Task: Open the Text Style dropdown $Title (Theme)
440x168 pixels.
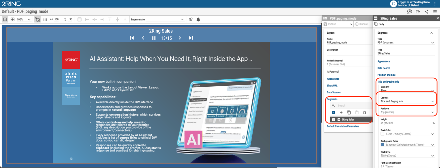Action: (407, 156)
